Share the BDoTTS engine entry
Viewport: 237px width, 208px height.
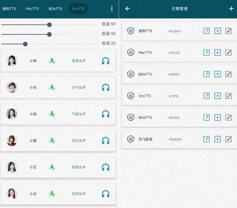click(x=207, y=117)
